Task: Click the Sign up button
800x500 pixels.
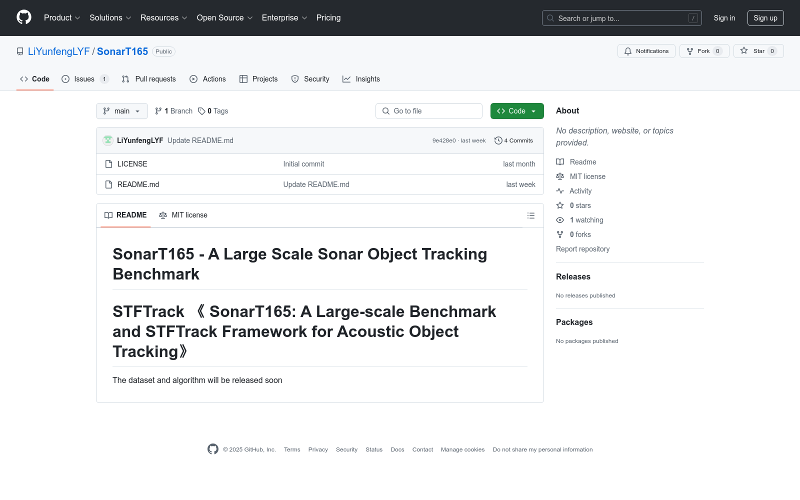Action: click(765, 18)
